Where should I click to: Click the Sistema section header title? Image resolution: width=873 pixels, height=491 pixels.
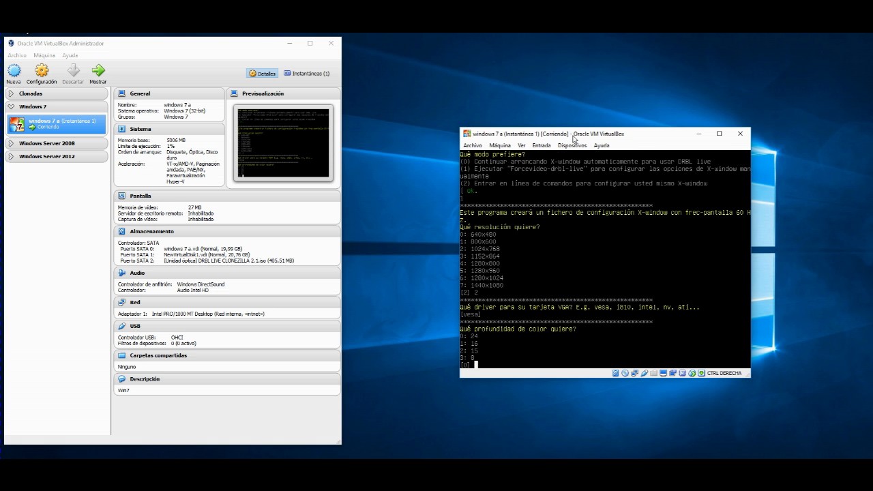click(140, 129)
